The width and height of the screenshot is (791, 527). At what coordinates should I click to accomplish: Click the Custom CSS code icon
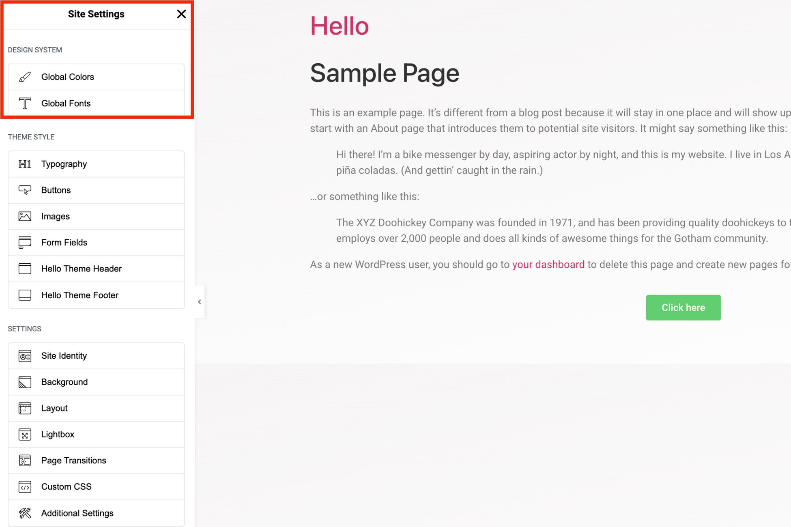coord(25,487)
